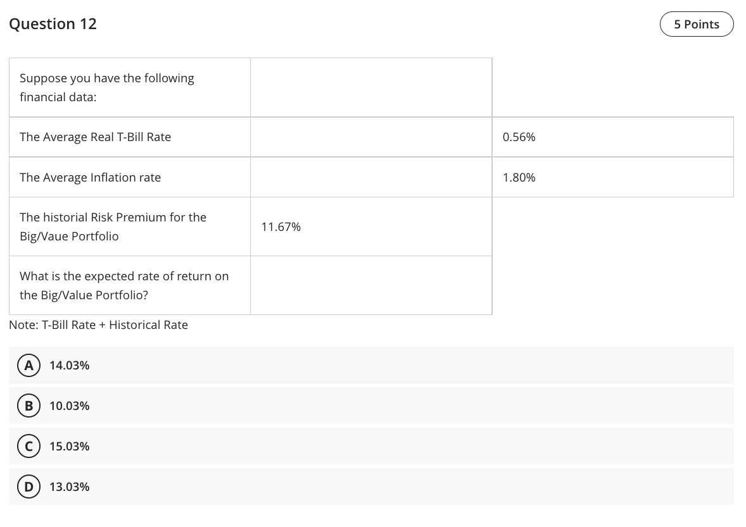This screenshot has height=527, width=746.
Task: Choose the 10.03% answer text
Action: pyautogui.click(x=69, y=406)
